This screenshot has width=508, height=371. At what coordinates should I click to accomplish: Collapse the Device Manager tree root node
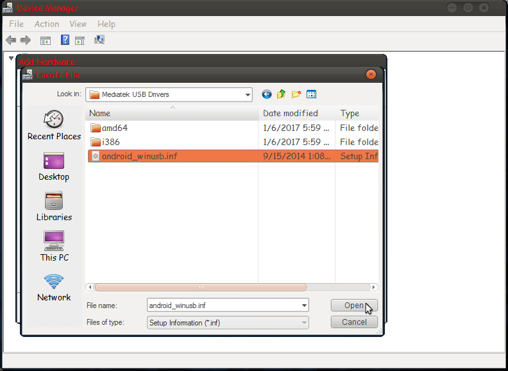[x=11, y=58]
